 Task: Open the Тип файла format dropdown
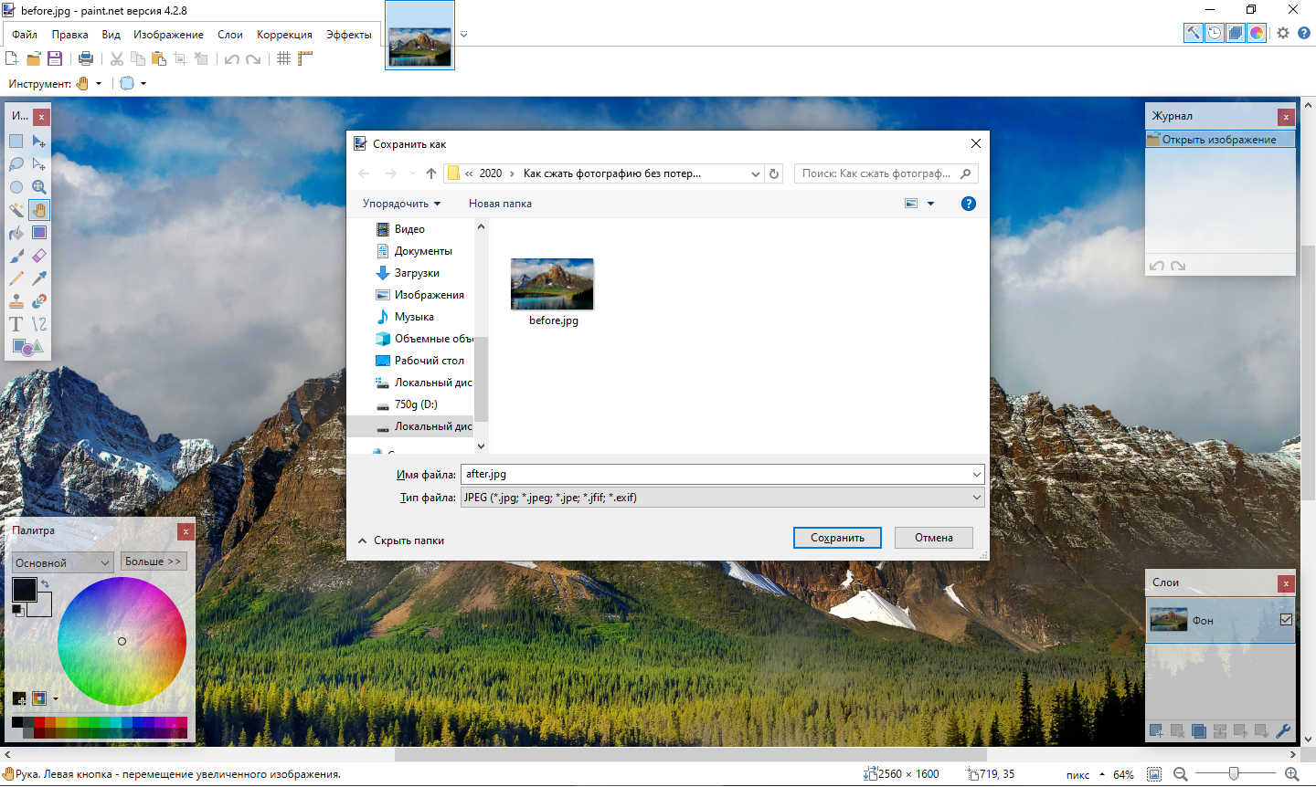click(722, 498)
